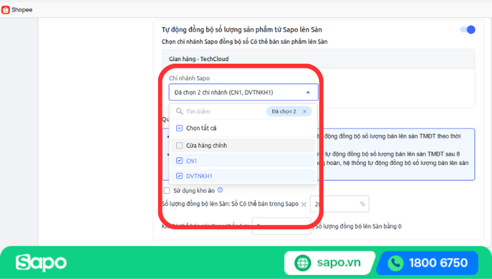Click the Shopee title text
Screen dimensions: 492x279
pos(22,10)
